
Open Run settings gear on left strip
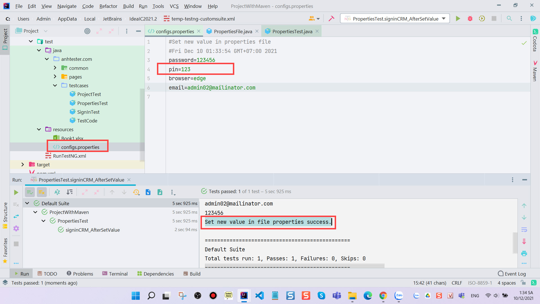16,228
